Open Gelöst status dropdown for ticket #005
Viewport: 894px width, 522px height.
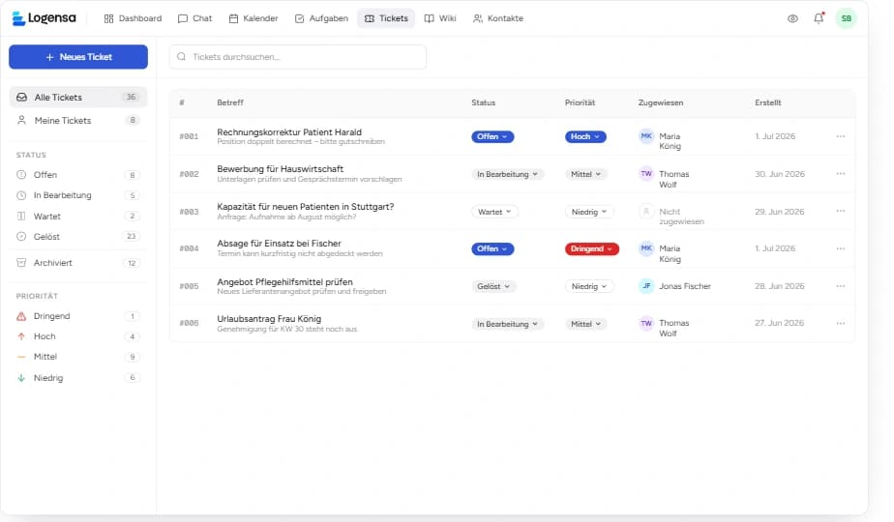click(493, 287)
